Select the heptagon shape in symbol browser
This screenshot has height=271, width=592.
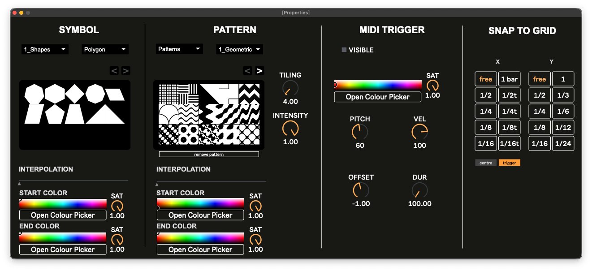(34, 95)
